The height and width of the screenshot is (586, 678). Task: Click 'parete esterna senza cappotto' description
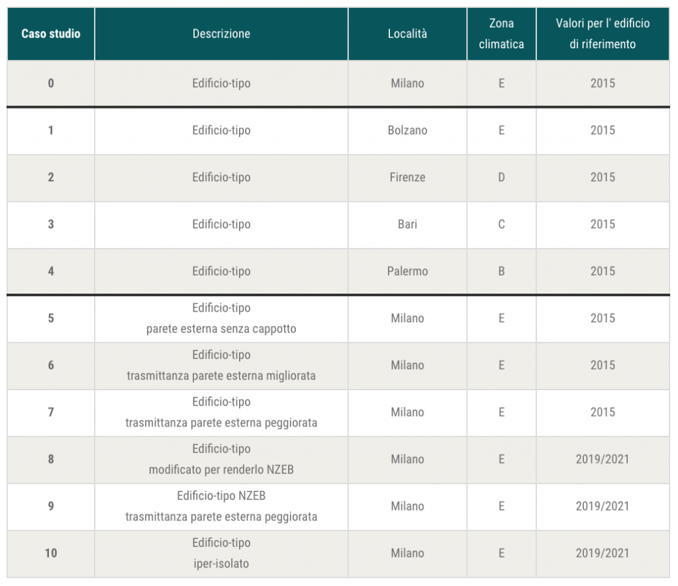[221, 329]
